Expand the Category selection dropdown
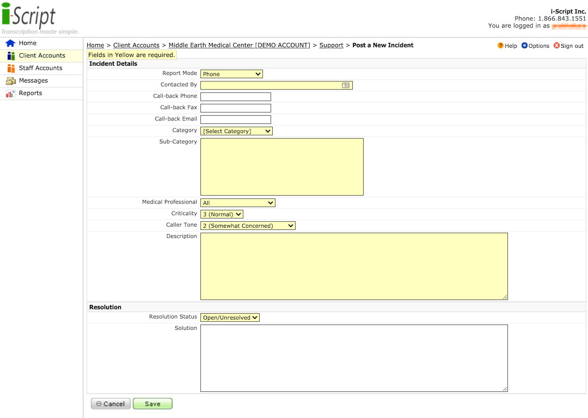Viewport: 588px width, 418px height. 236,130
